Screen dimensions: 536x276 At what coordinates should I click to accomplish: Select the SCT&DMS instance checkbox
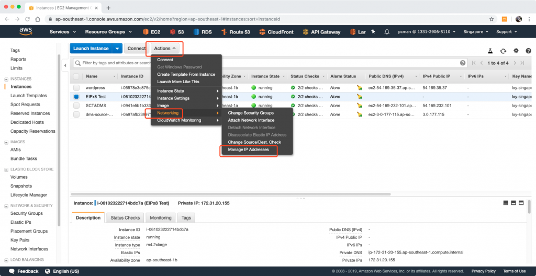pos(76,106)
